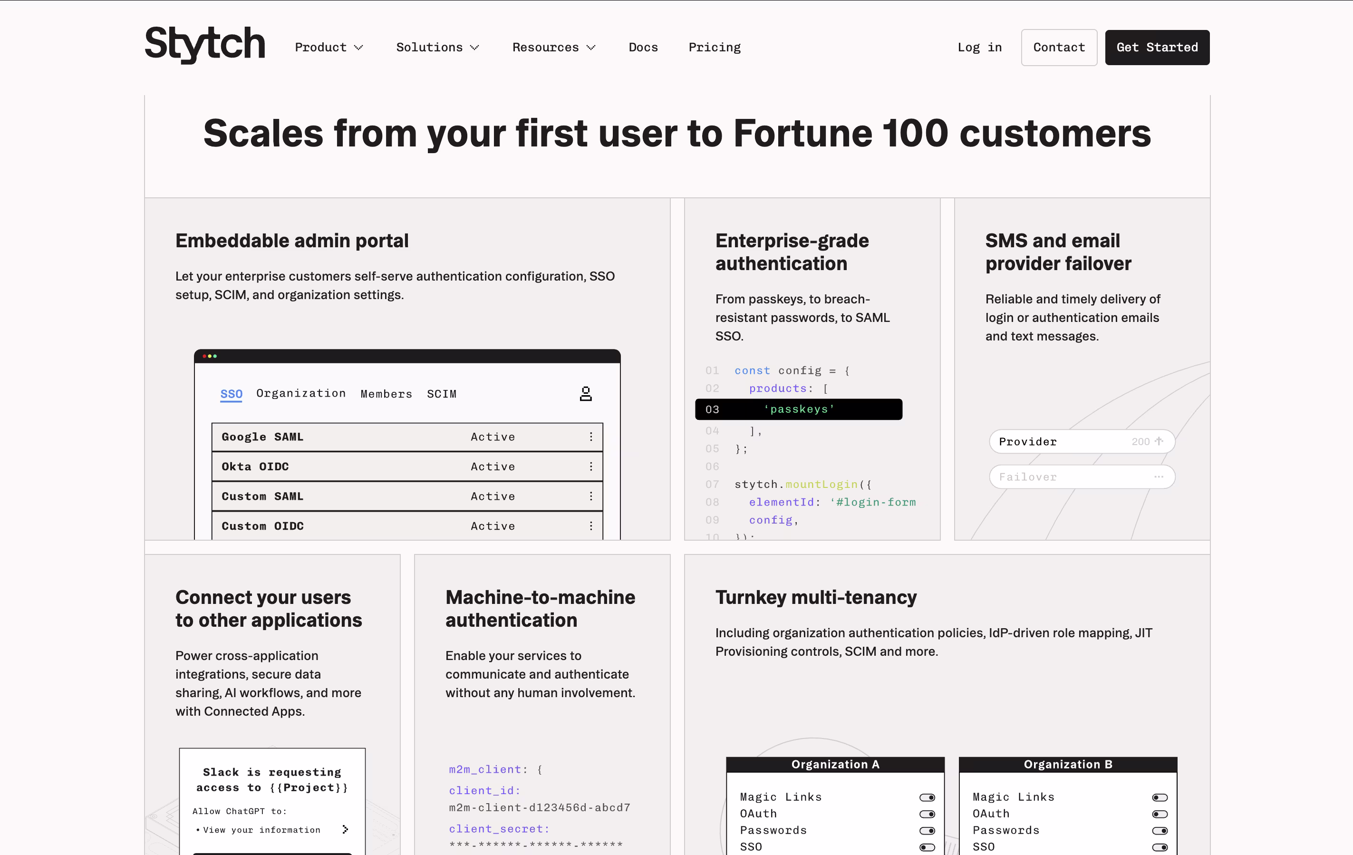Open the Google SAML row kebab menu

pos(590,437)
